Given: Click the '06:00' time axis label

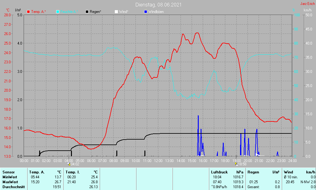Looking at the screenshot, I should 91,161.
